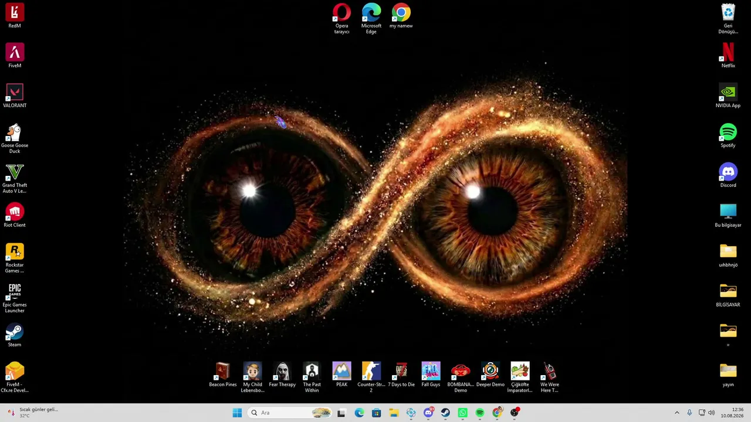Open Microsoft Edge from the taskbar

tap(359, 413)
